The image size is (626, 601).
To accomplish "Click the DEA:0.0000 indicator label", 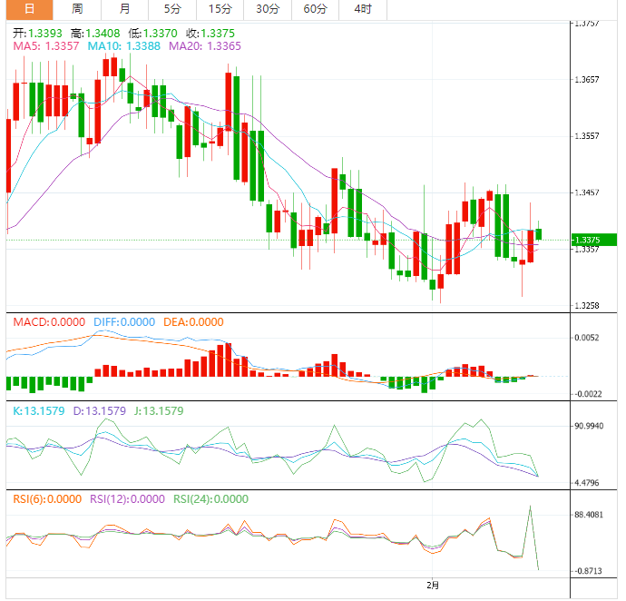I will coord(193,322).
